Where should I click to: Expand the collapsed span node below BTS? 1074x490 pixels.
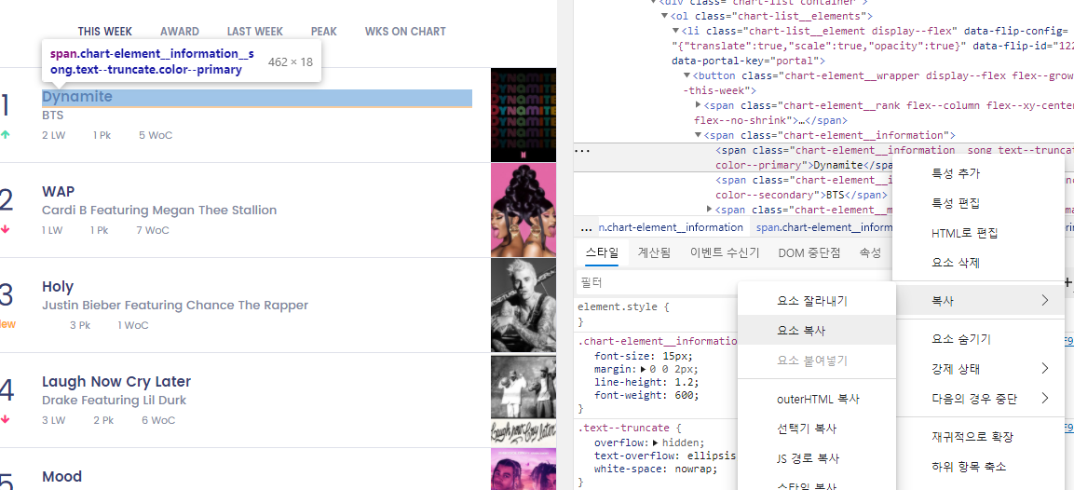point(711,209)
